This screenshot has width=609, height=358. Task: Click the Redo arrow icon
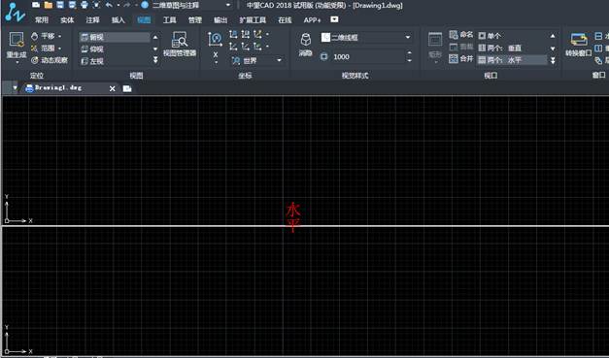126,5
